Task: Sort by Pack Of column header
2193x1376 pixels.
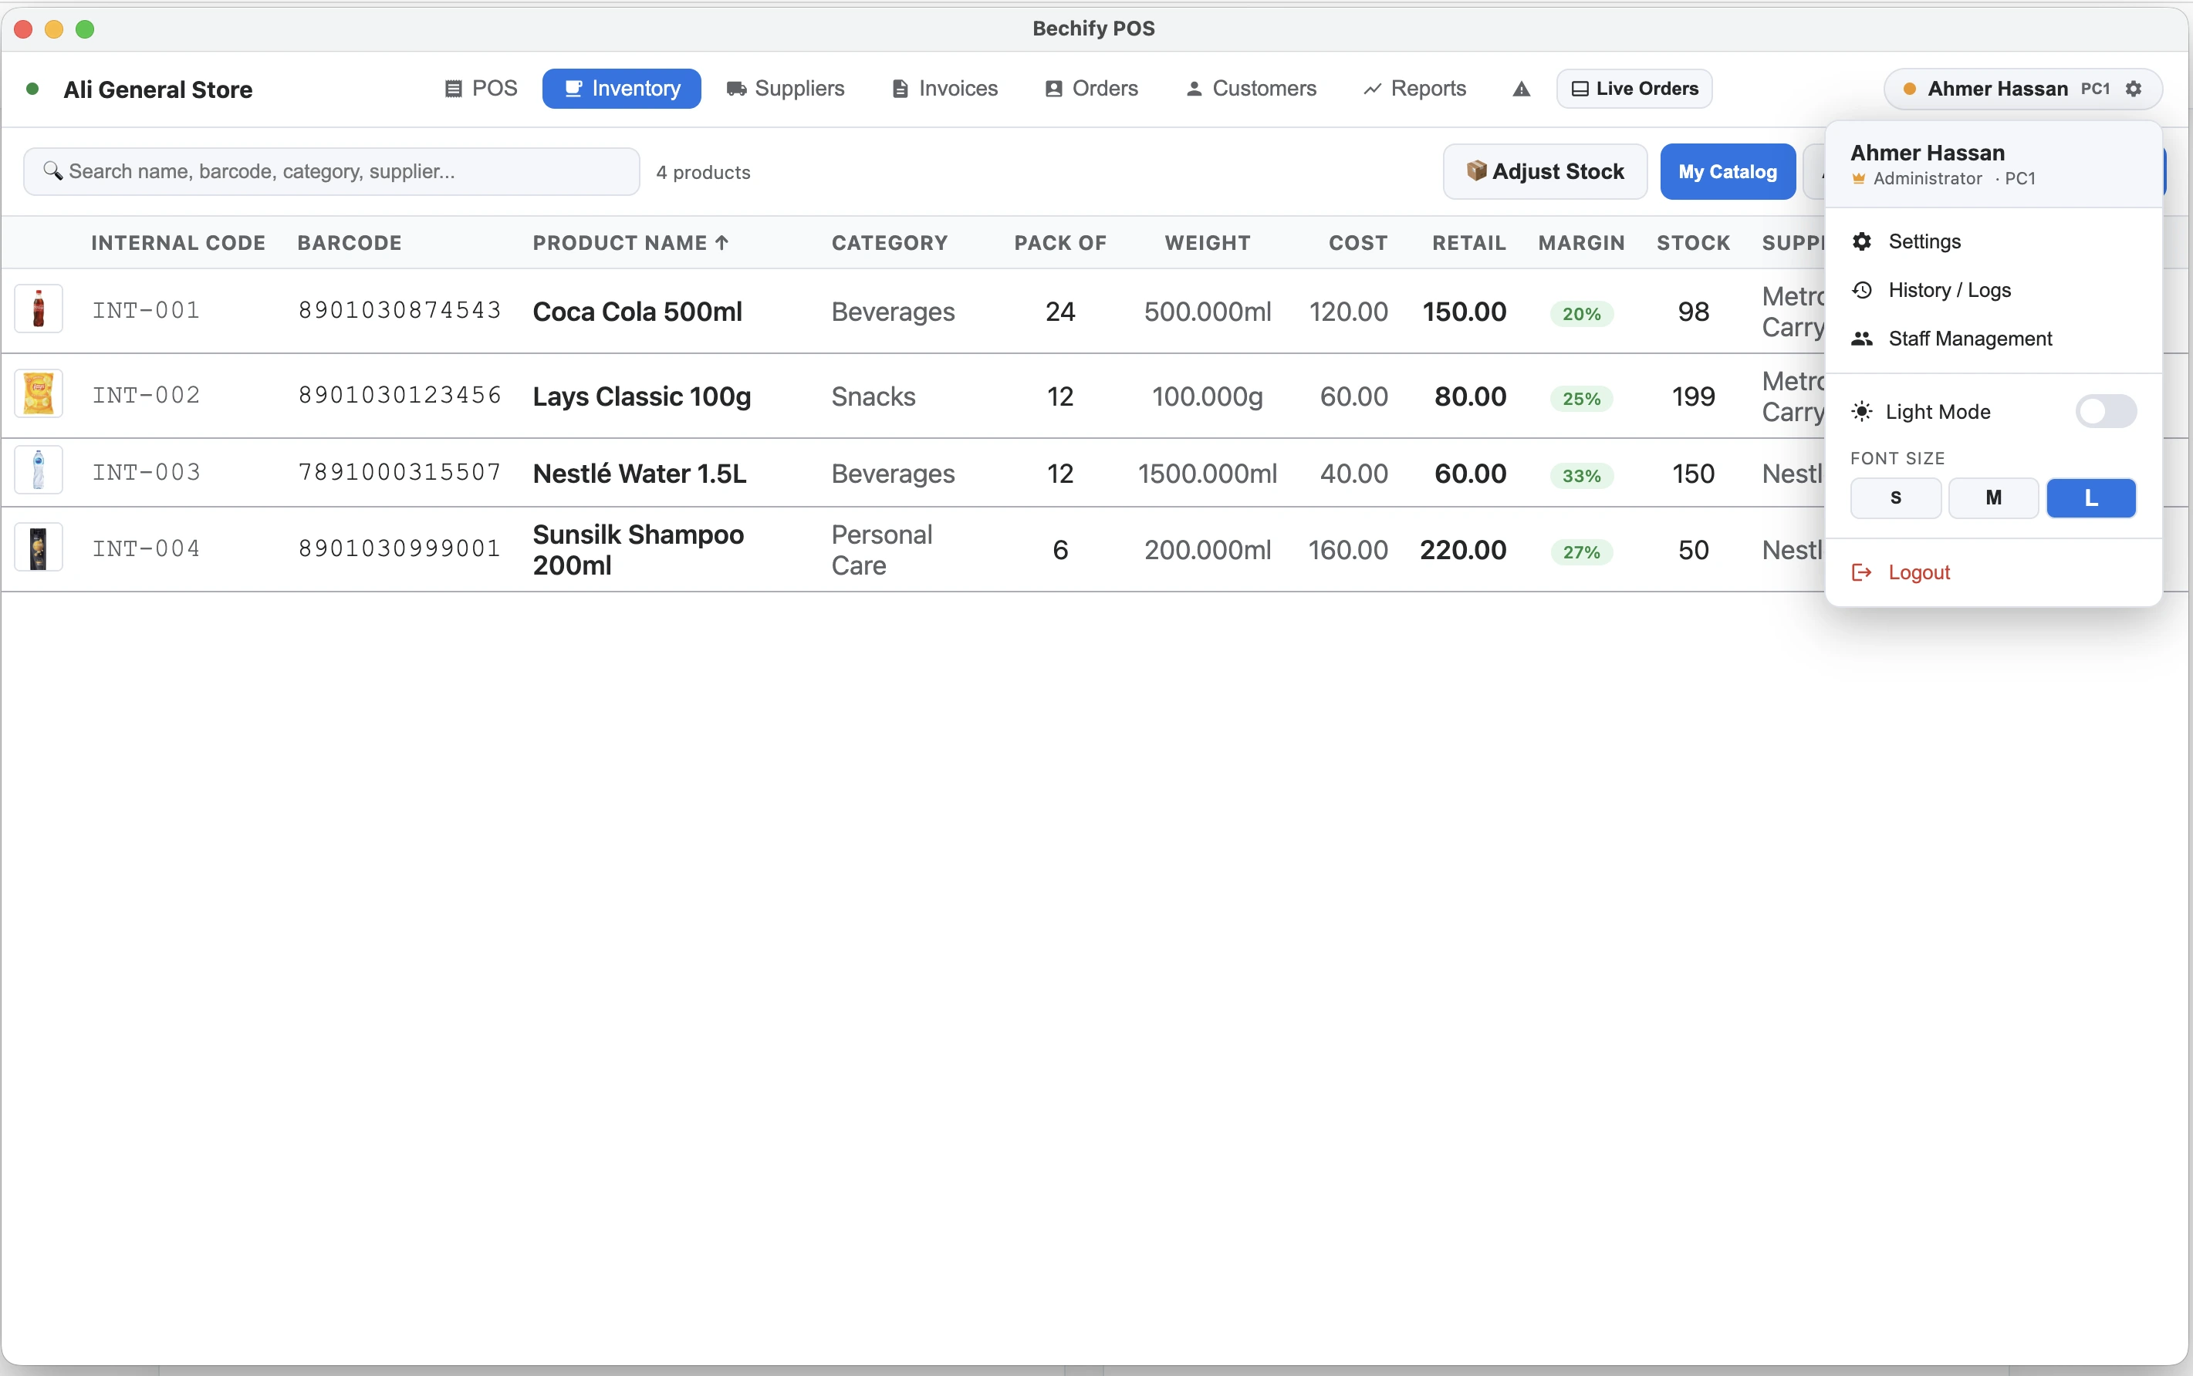Action: [1060, 243]
